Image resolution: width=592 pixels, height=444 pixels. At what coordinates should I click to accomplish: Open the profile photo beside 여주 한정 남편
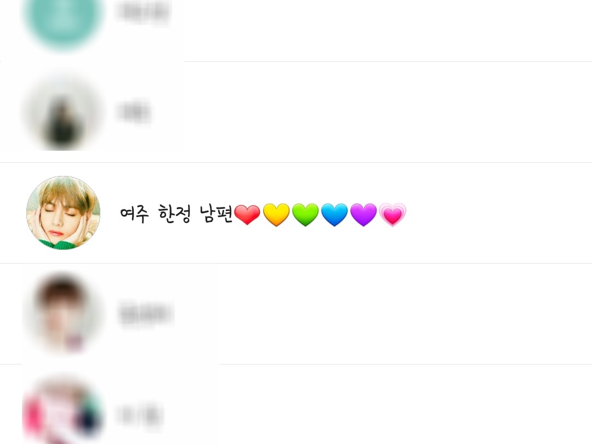(64, 213)
